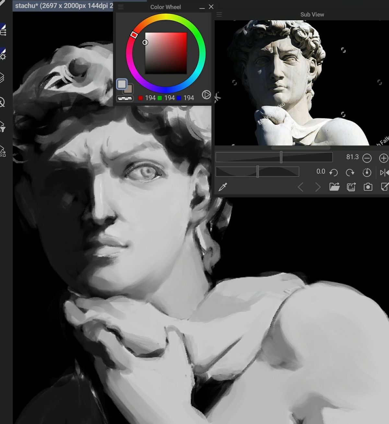Adjust the Sub View zoom slider
This screenshot has height=424, width=389.
coord(274,157)
